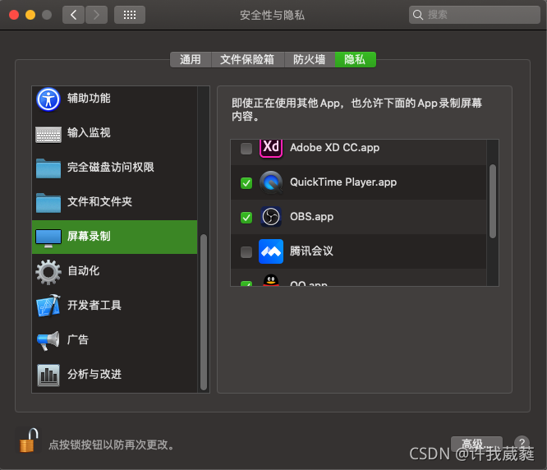Click the Adobe XD app icon
Viewport: 547px width, 470px height.
[271, 148]
